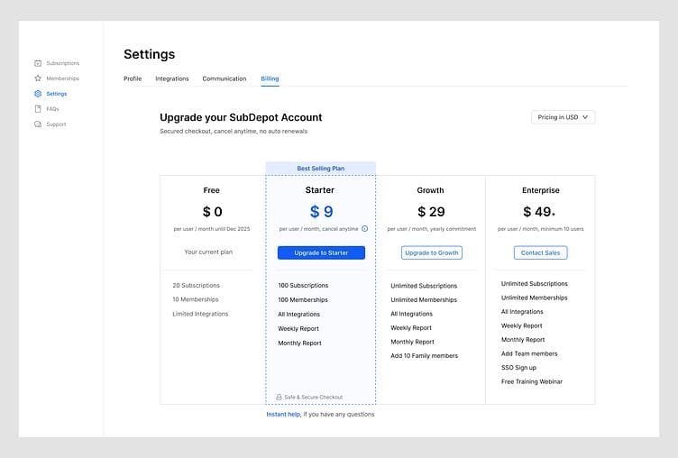The height and width of the screenshot is (458, 678).
Task: Open the Instant help link
Action: (283, 415)
